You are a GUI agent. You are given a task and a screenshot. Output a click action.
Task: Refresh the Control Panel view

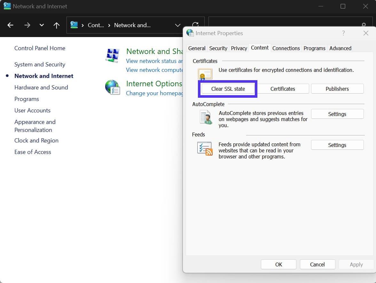tap(195, 25)
